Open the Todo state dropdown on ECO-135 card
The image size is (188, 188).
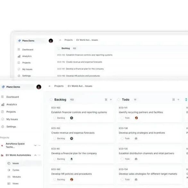pyautogui.click(x=125, y=159)
